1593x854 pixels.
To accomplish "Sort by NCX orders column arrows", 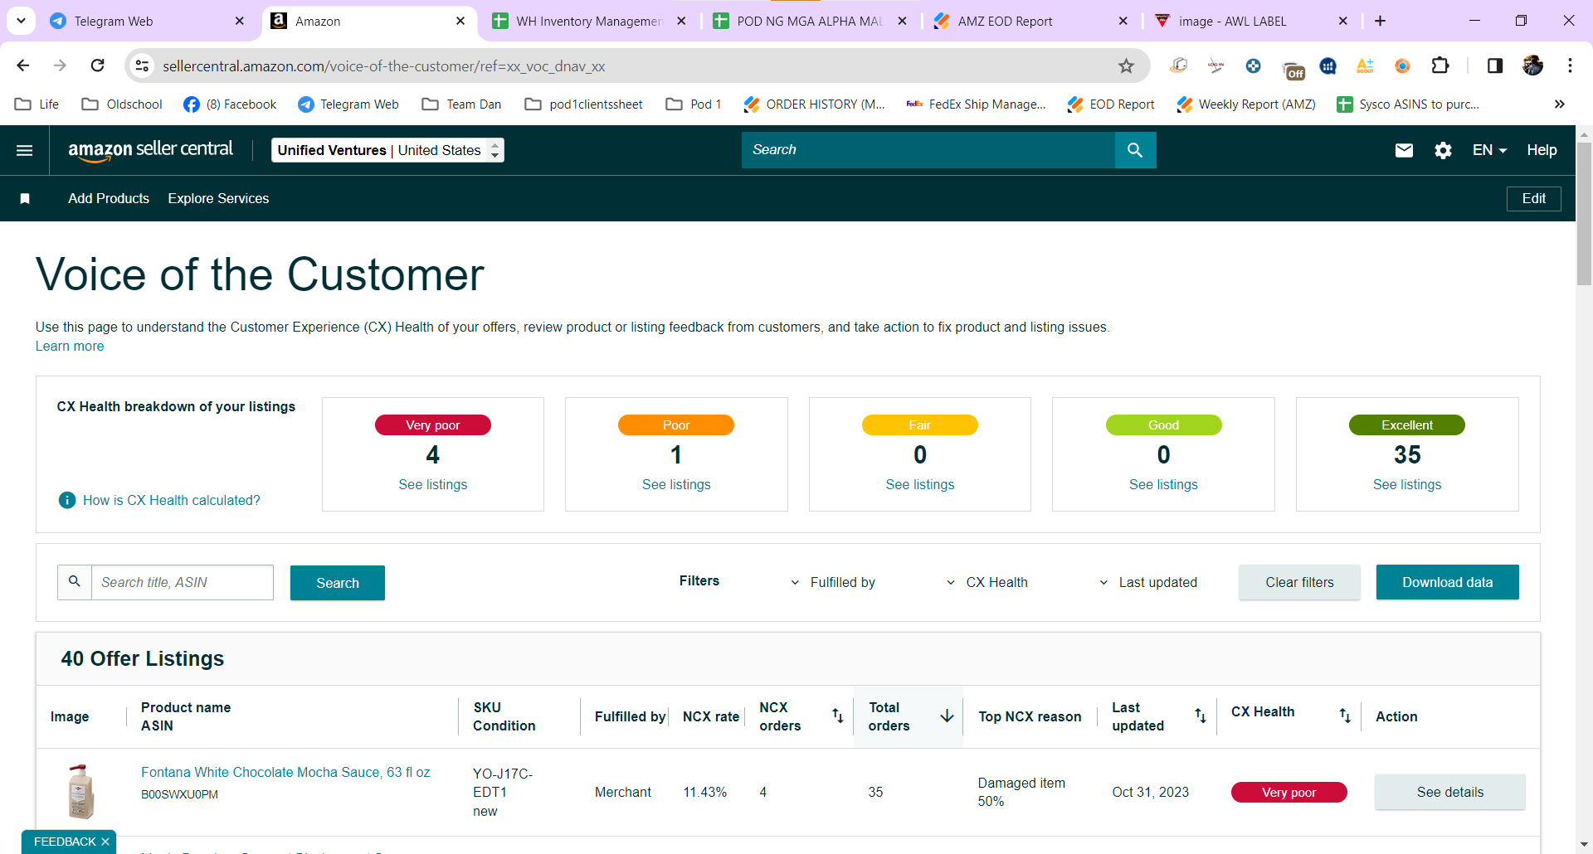I will pos(837,716).
